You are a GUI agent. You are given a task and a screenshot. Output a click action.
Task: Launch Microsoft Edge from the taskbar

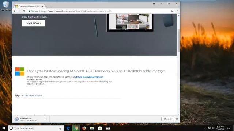coord(68,128)
